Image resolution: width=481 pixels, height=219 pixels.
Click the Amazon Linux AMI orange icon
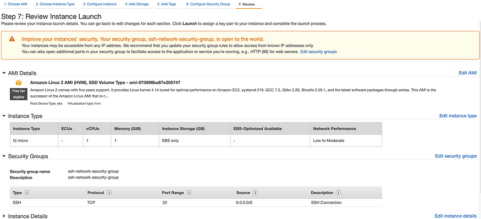[x=18, y=83]
